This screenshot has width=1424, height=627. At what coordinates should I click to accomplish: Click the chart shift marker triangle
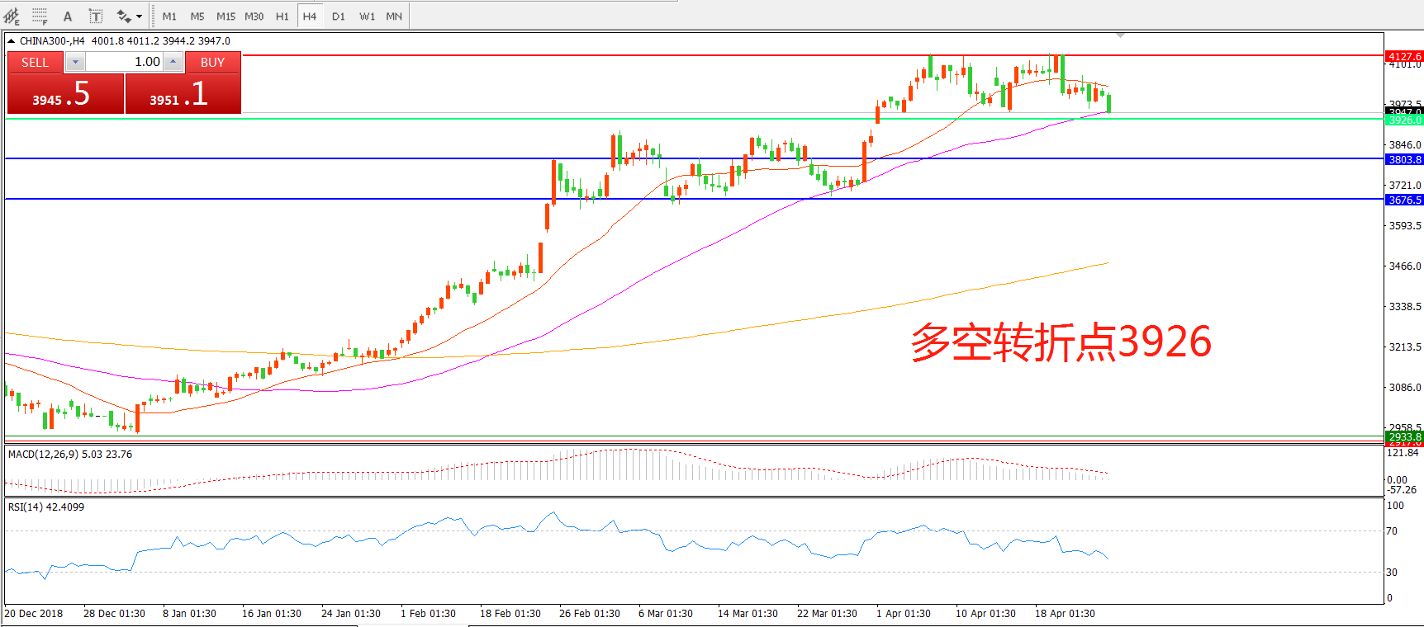pos(1120,35)
